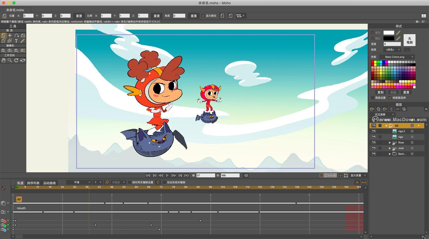
Task: Select the Text tool in layer tools
Action: click(x=16, y=41)
